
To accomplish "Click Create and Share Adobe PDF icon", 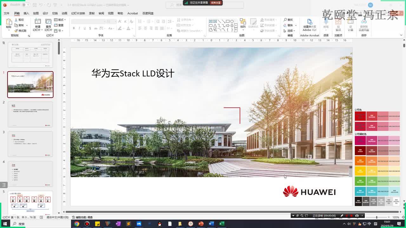I will pyautogui.click(x=310, y=22).
